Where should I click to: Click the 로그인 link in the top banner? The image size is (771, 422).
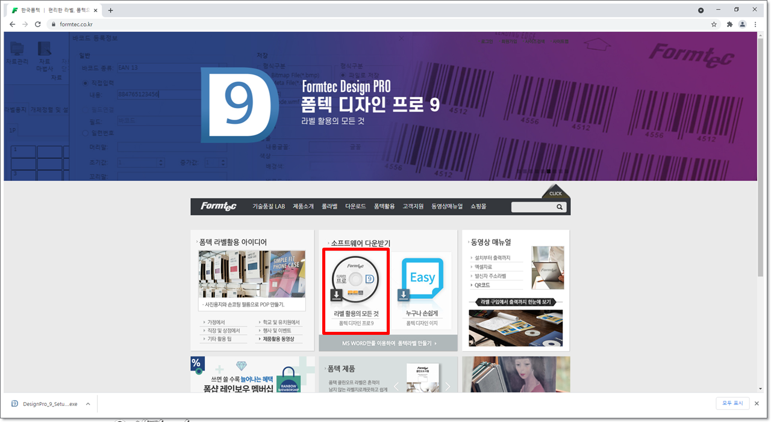coord(487,41)
